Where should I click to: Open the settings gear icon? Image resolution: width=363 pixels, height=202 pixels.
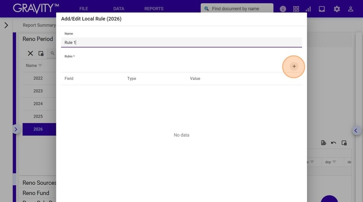coord(337,9)
